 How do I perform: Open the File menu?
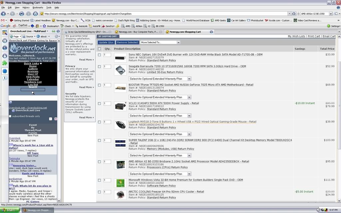point(3,7)
